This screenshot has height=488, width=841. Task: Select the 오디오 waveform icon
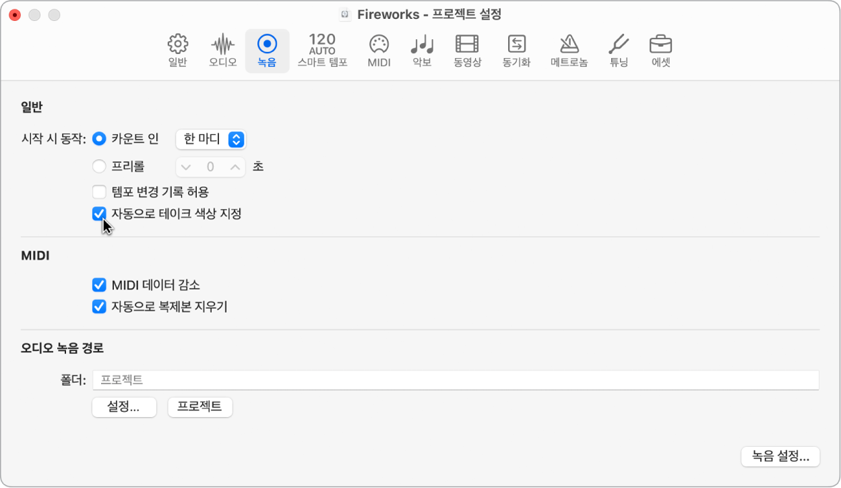223,51
